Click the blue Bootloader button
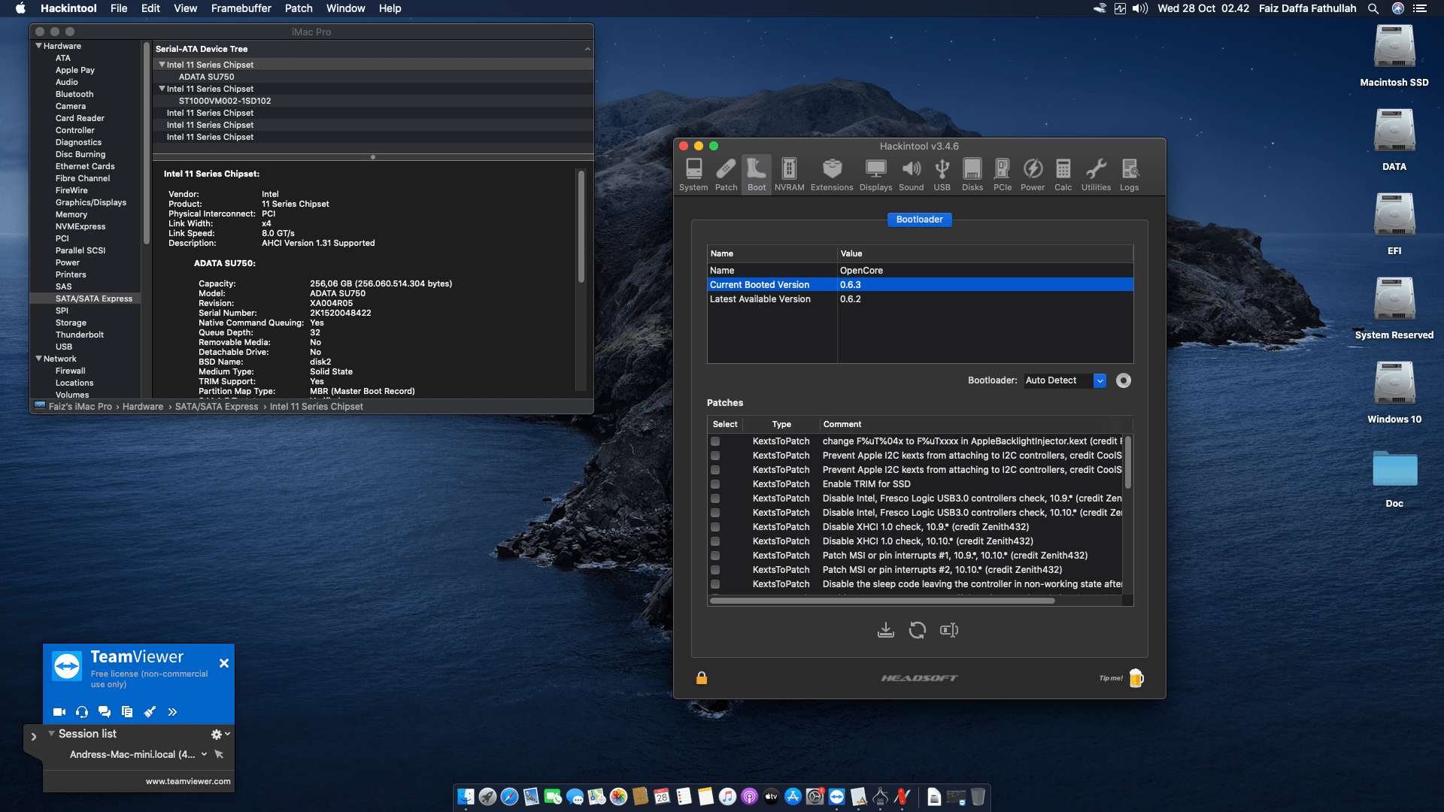 pos(919,220)
